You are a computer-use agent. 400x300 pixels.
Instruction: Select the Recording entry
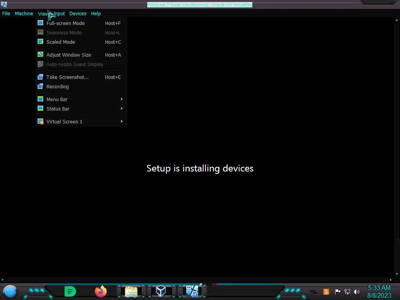pyautogui.click(x=81, y=86)
